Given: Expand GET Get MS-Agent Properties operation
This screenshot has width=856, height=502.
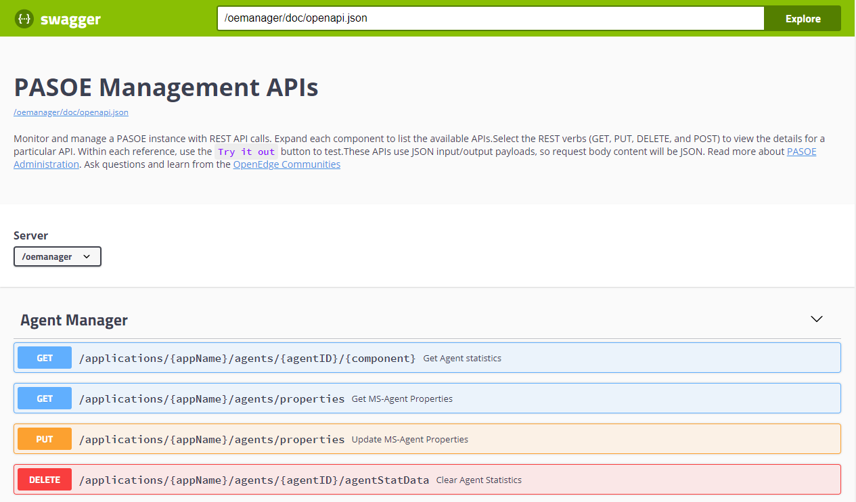Looking at the screenshot, I should click(x=427, y=398).
